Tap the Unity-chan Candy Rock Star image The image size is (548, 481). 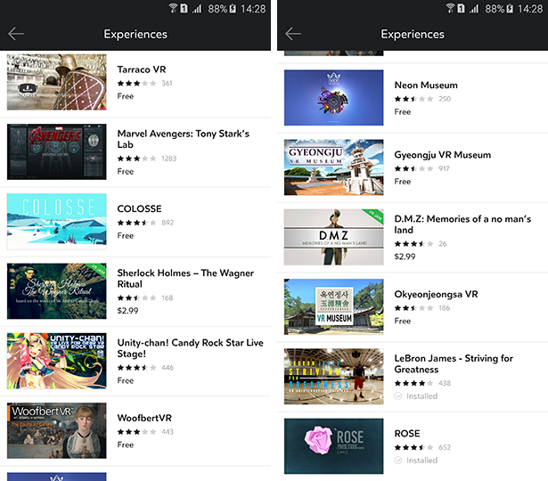click(57, 361)
